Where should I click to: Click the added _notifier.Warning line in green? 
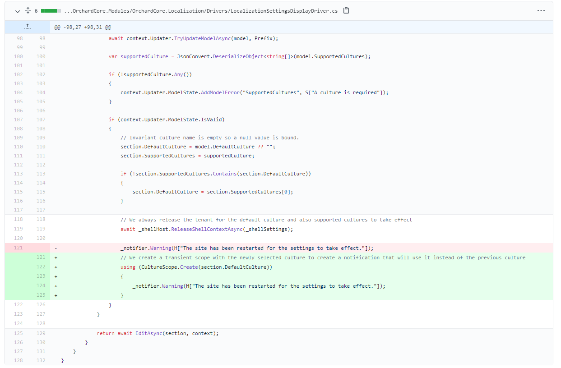(x=259, y=286)
